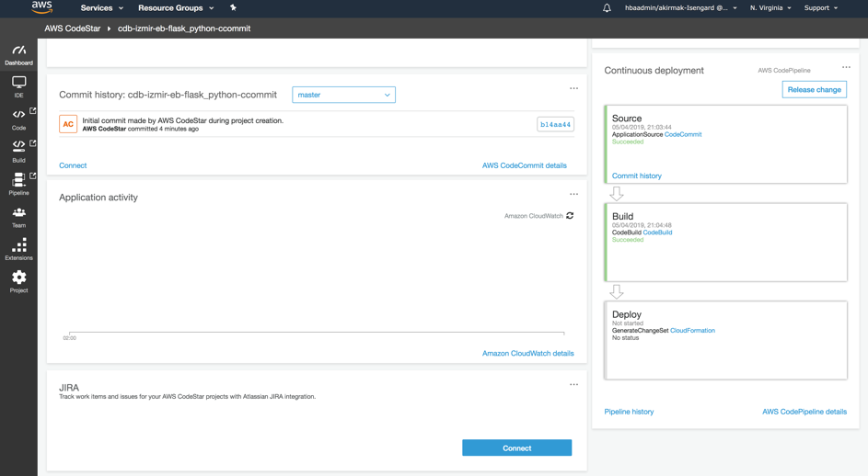
Task: Expand the Services menu
Action: 102,7
